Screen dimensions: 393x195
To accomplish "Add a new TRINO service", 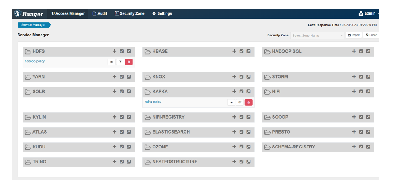I will pyautogui.click(x=115, y=162).
